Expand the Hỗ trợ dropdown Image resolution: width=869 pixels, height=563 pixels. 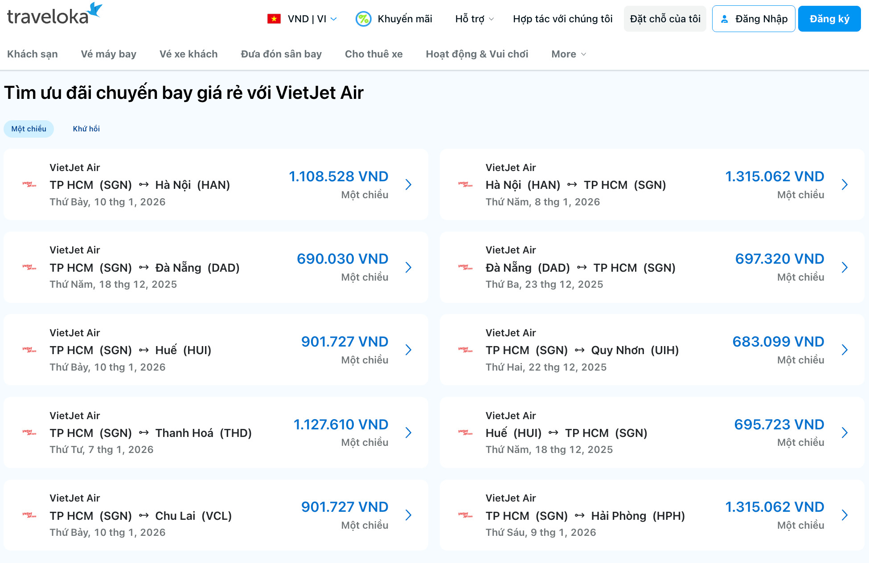pos(474,18)
